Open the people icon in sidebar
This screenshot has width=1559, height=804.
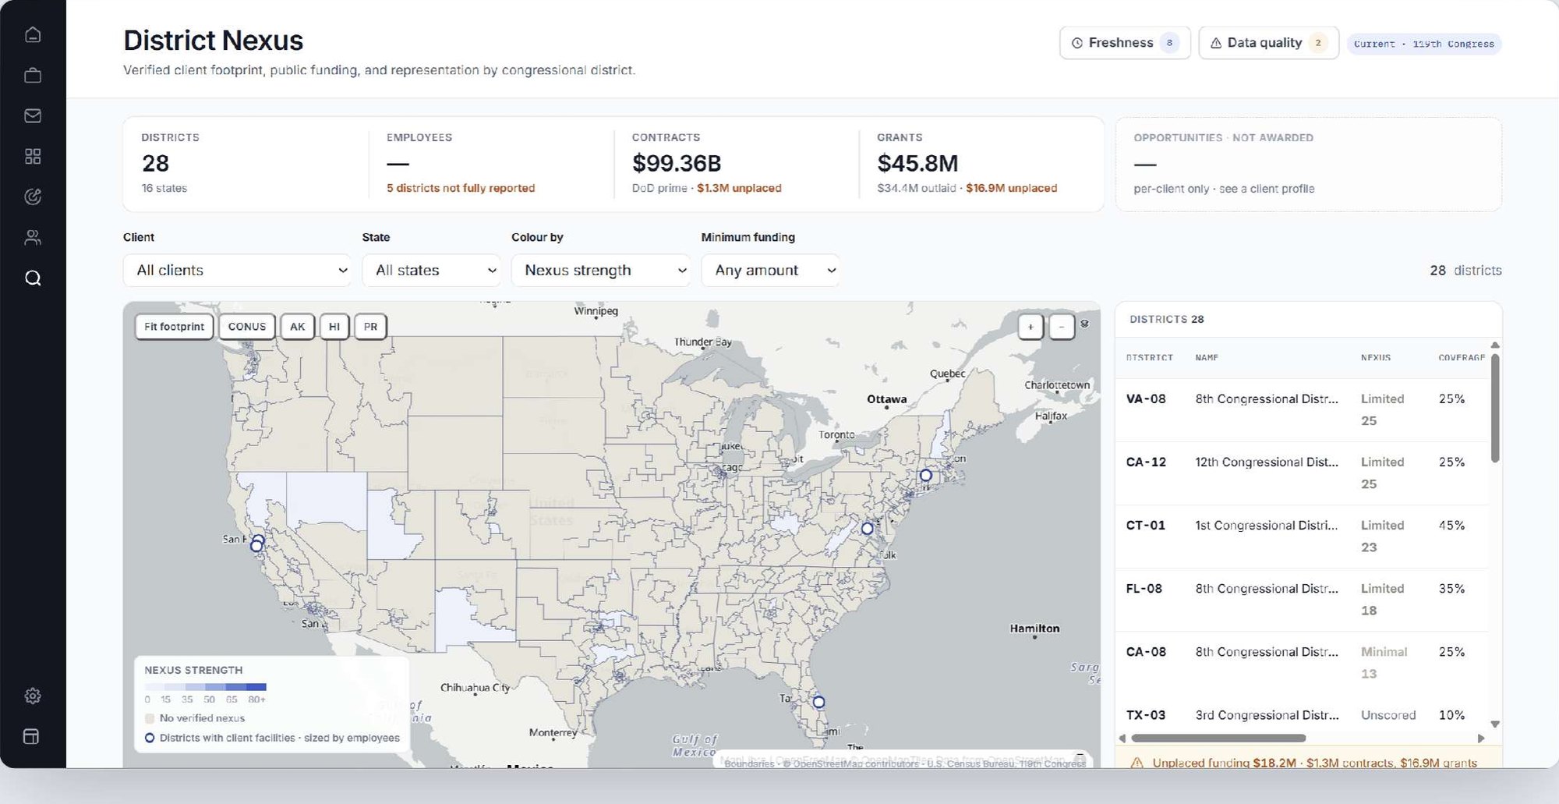(x=33, y=237)
